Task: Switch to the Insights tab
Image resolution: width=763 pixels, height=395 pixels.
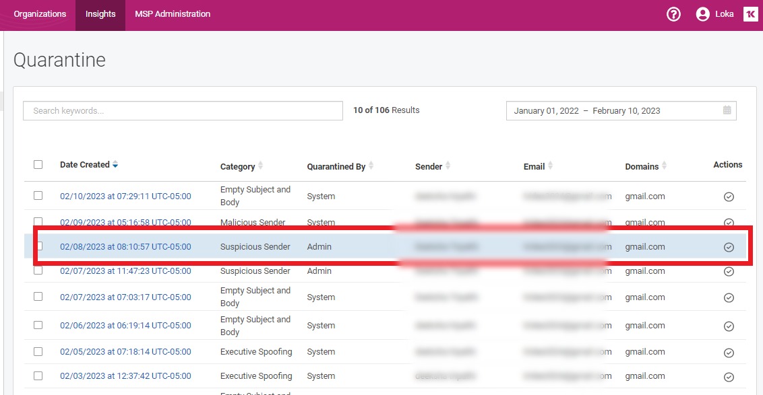Action: (x=100, y=15)
